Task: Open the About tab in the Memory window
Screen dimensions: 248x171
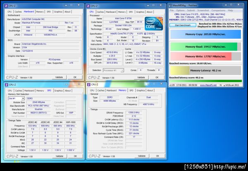Action: coord(150,91)
